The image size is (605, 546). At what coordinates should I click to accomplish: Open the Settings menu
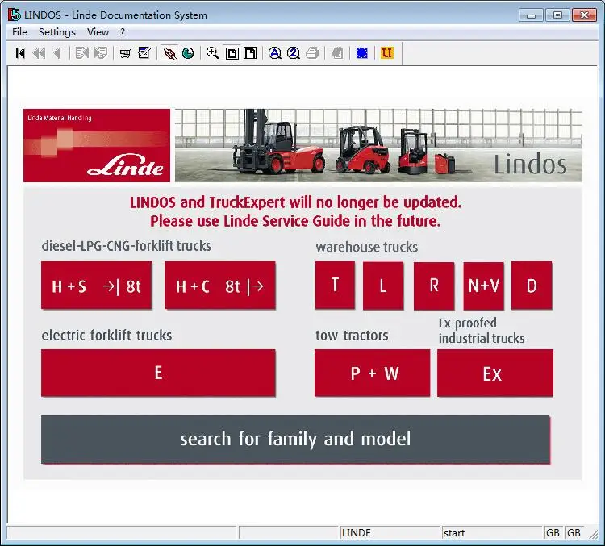tap(57, 32)
